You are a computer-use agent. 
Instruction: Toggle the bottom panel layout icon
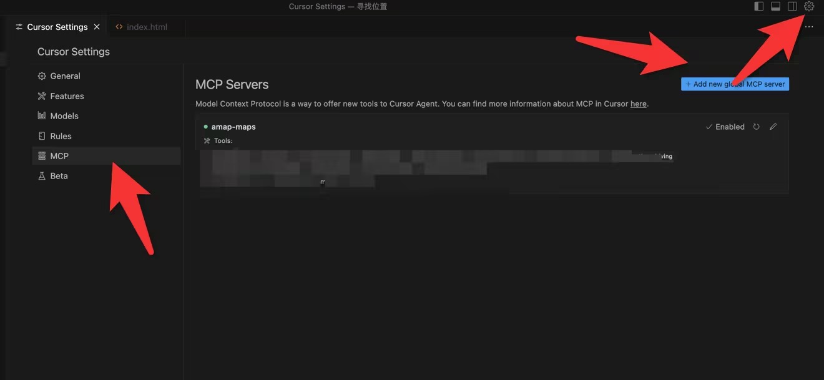[776, 6]
